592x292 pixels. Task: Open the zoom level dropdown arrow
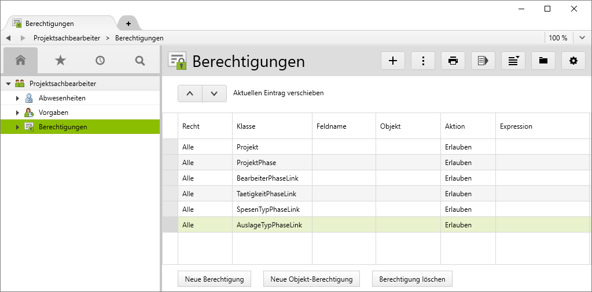[x=582, y=38]
